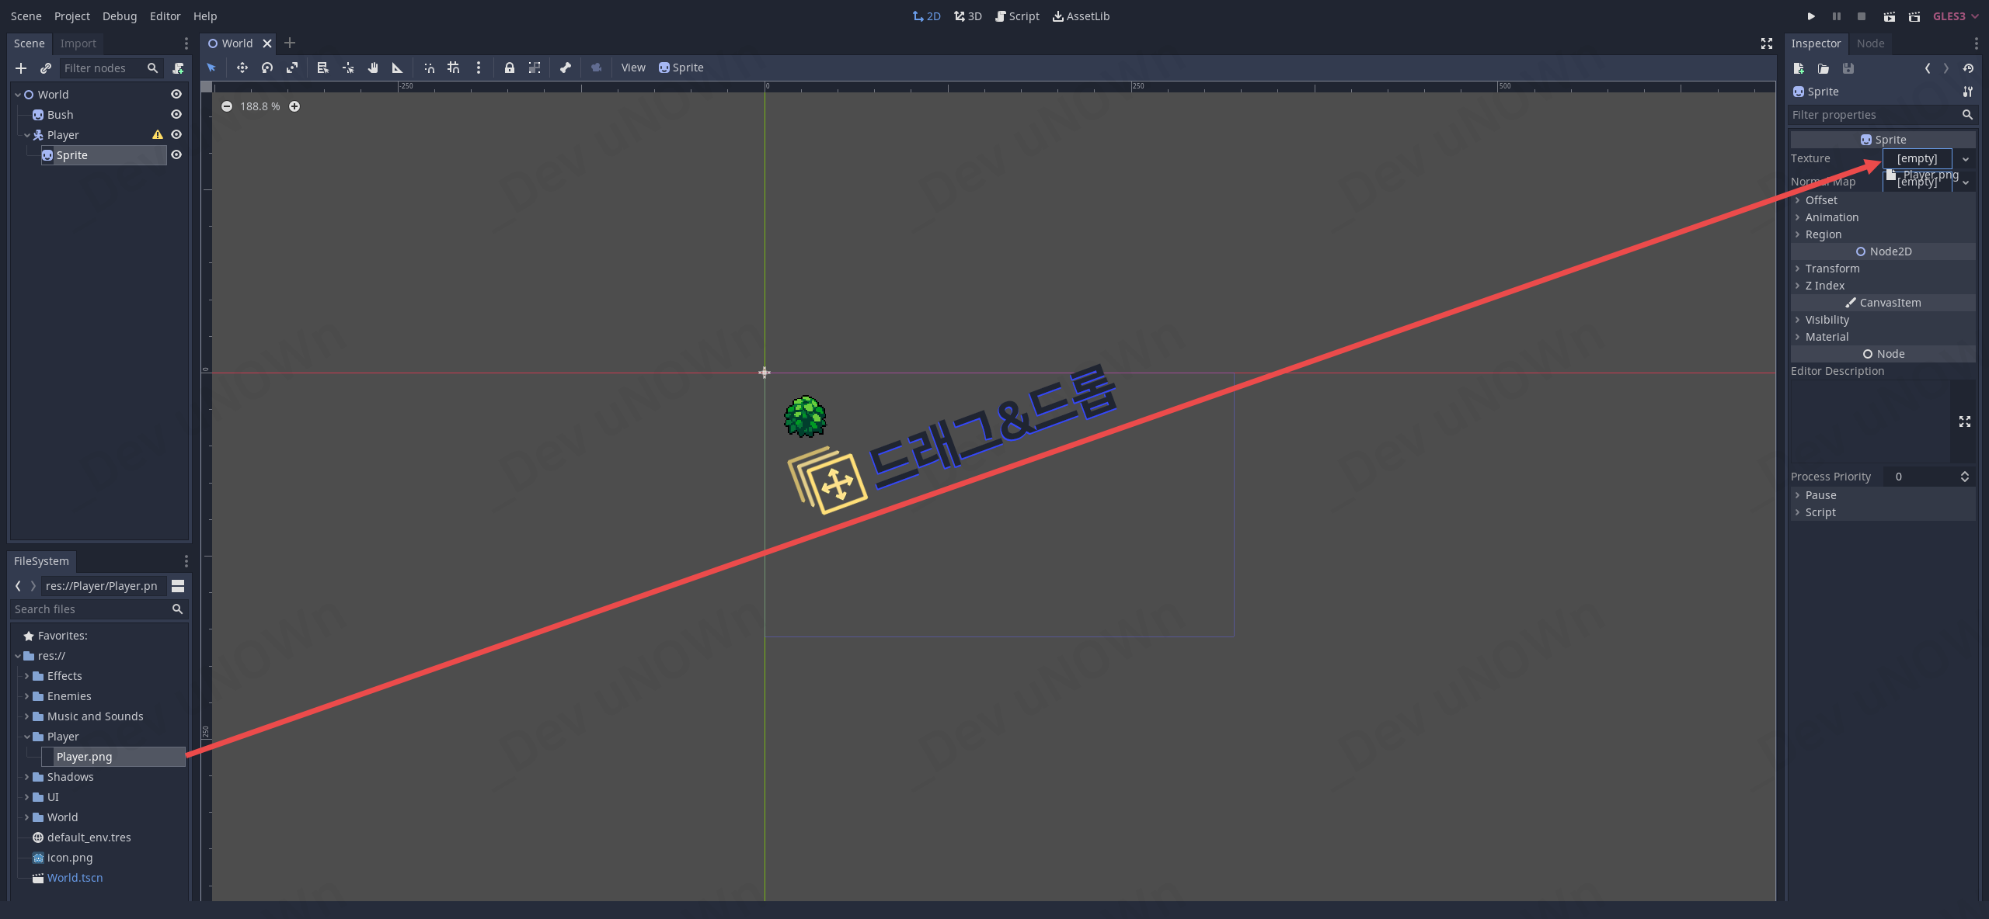Instance a child scene with link icon
Screen dimensions: 1989x919
click(46, 68)
